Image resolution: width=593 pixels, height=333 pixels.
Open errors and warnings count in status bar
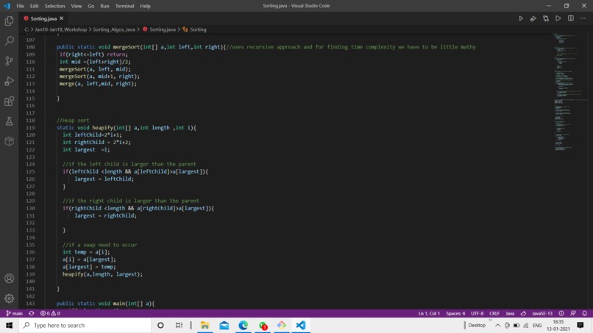[50, 313]
